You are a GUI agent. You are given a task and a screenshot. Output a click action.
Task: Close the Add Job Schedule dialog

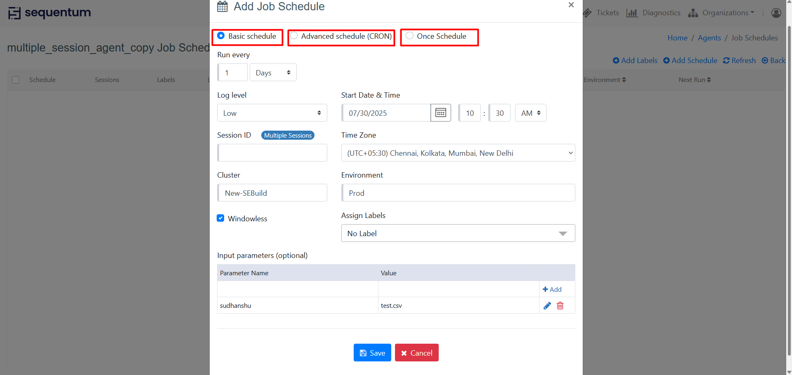tap(571, 5)
